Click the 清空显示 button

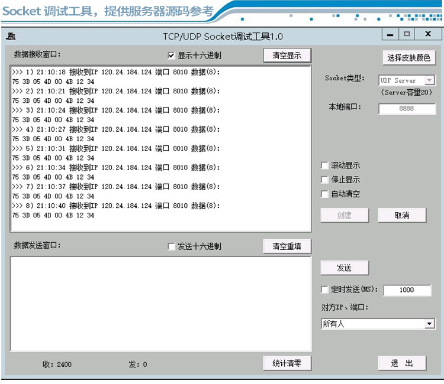click(x=287, y=56)
